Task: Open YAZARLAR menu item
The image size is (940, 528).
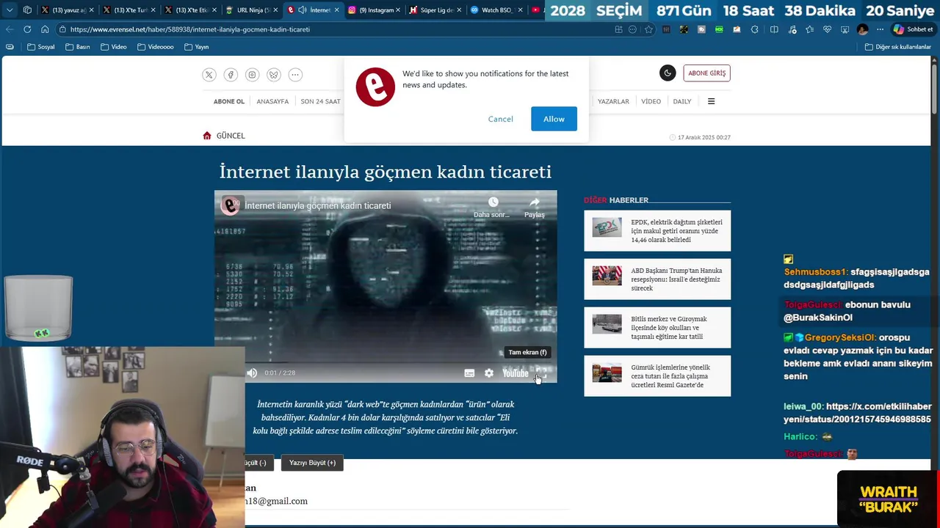Action: (x=613, y=101)
